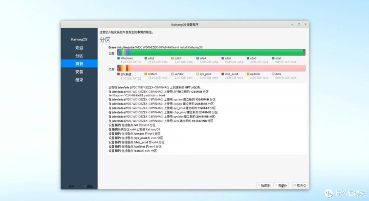Viewport: 369px width, 201px height.
Task: Click the orange updater legend swatch
Action: click(248, 74)
